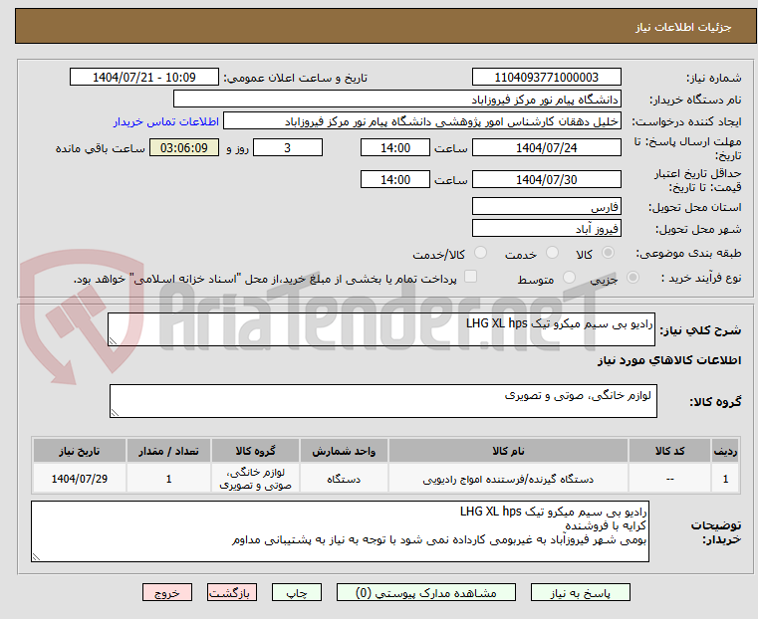The height and width of the screenshot is (619, 758).
Task: Click the شرح کلی نیاز text area
Action: pyautogui.click(x=381, y=329)
